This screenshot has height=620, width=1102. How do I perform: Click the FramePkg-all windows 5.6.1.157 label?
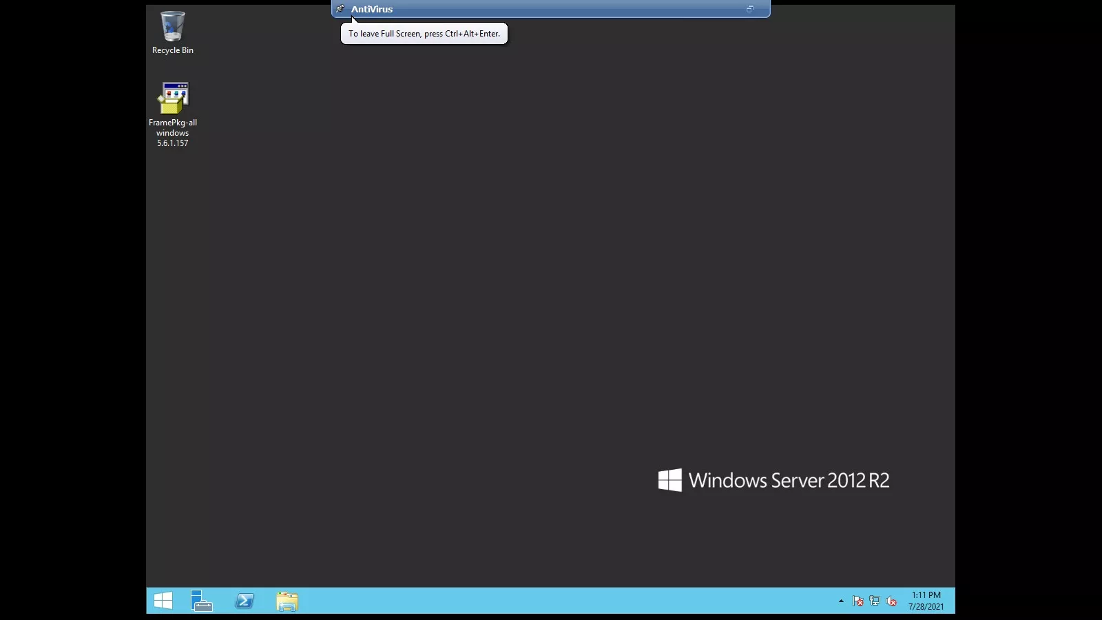[x=172, y=133]
